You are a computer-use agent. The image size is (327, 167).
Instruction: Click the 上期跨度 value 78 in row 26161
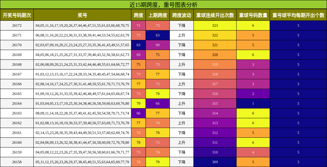pyautogui.click(x=158, y=133)
